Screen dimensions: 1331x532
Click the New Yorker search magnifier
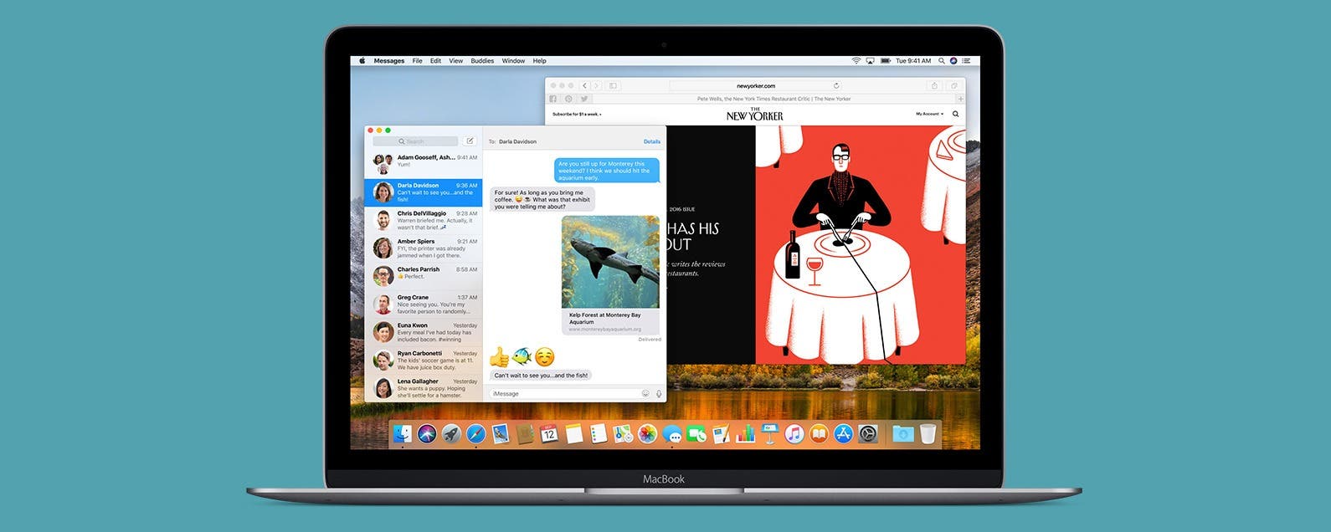[956, 114]
